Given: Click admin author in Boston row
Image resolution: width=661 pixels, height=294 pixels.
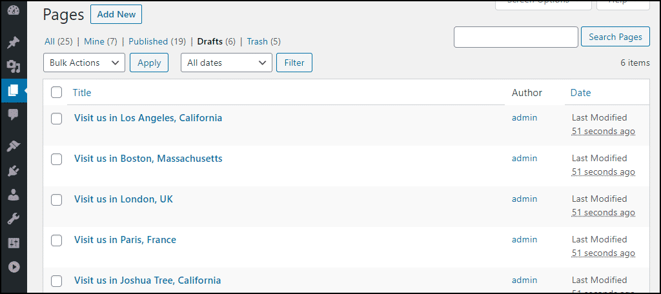Looking at the screenshot, I should [x=524, y=159].
